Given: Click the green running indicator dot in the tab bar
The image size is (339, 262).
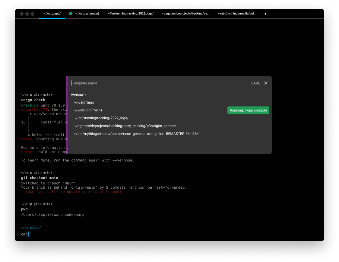Looking at the screenshot, I should click(71, 14).
